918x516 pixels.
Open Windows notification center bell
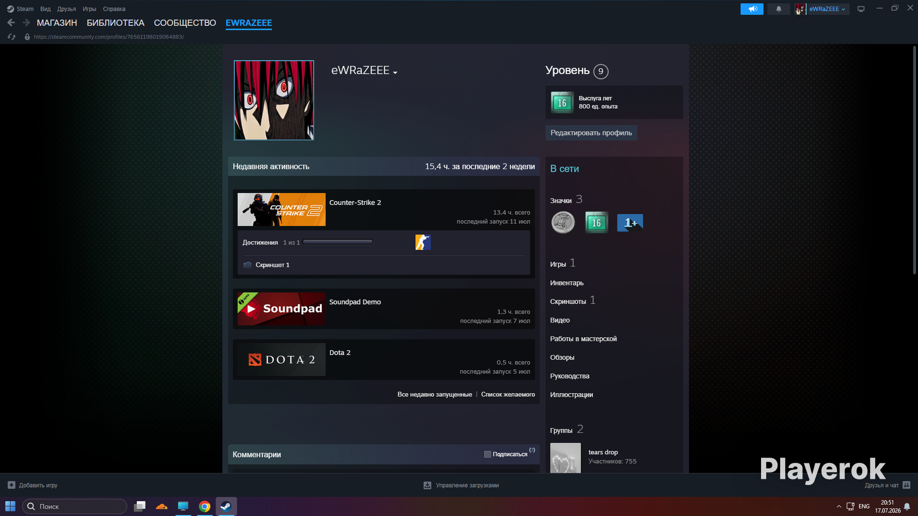(907, 506)
